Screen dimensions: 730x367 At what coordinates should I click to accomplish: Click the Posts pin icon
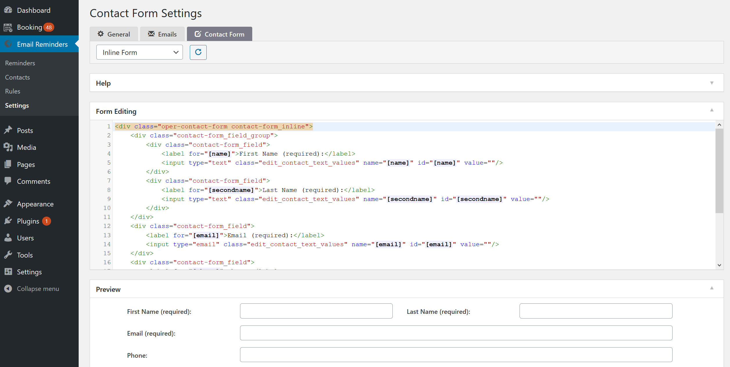(8, 130)
